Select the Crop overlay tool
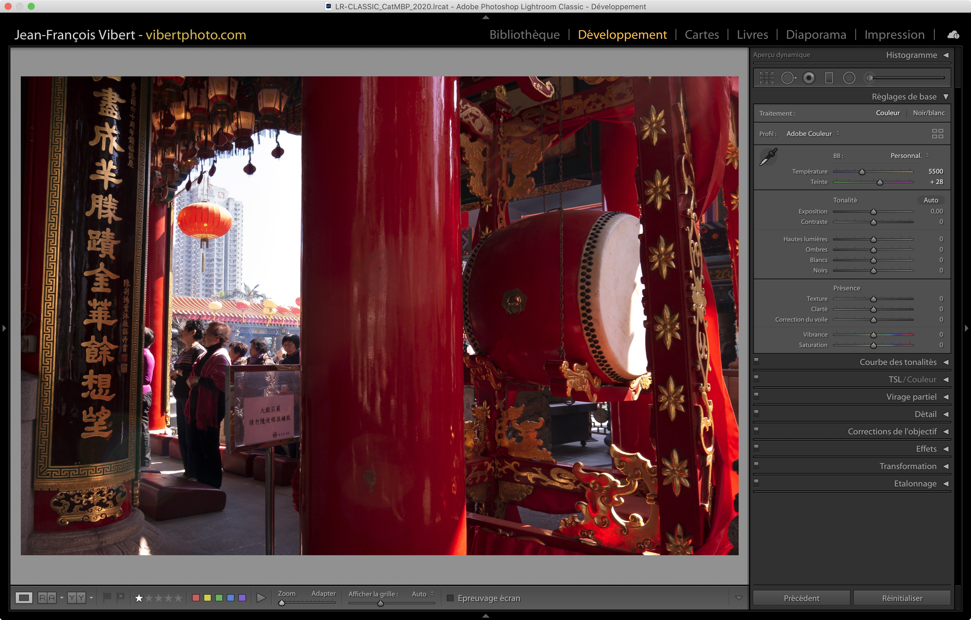Image resolution: width=971 pixels, height=620 pixels. click(x=767, y=78)
